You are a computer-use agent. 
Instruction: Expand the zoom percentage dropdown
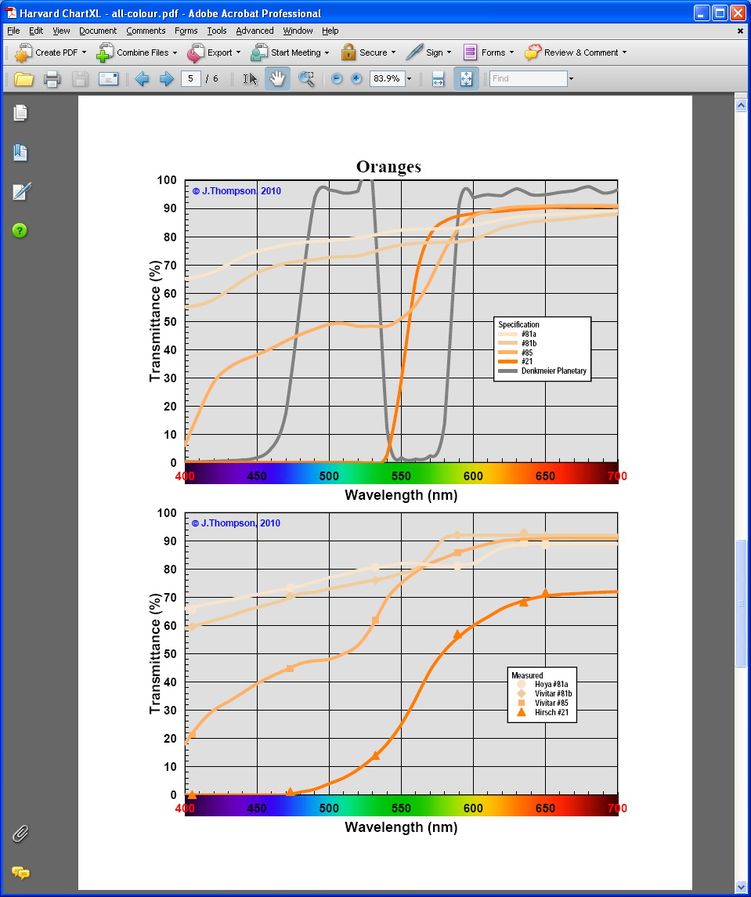click(409, 79)
